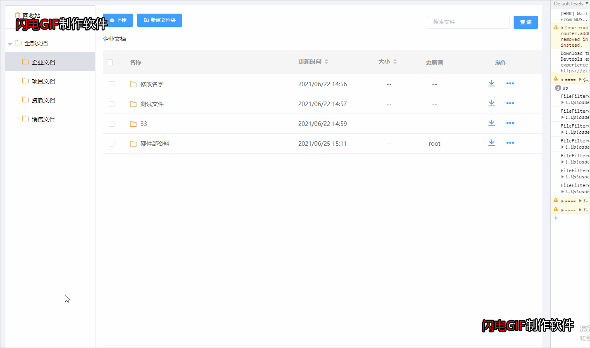
Task: Collapse the 全部文档 tree node
Action: pos(10,44)
